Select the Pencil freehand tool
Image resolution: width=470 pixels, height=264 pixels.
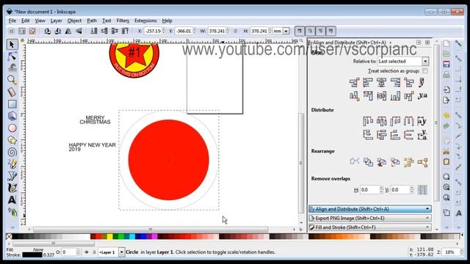pyautogui.click(x=12, y=164)
